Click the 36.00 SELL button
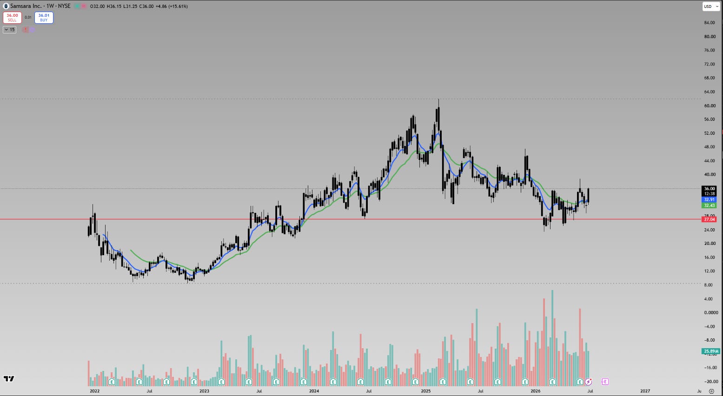This screenshot has width=723, height=396. click(x=12, y=18)
